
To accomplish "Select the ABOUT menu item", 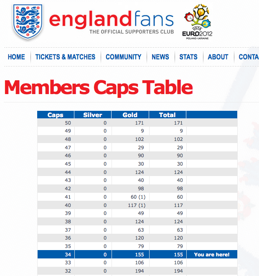I will pyautogui.click(x=218, y=57).
